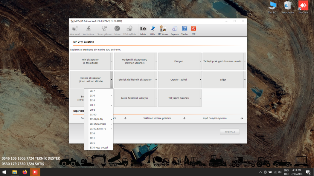Choose EX-3 veya oncesi menu item

(99, 148)
